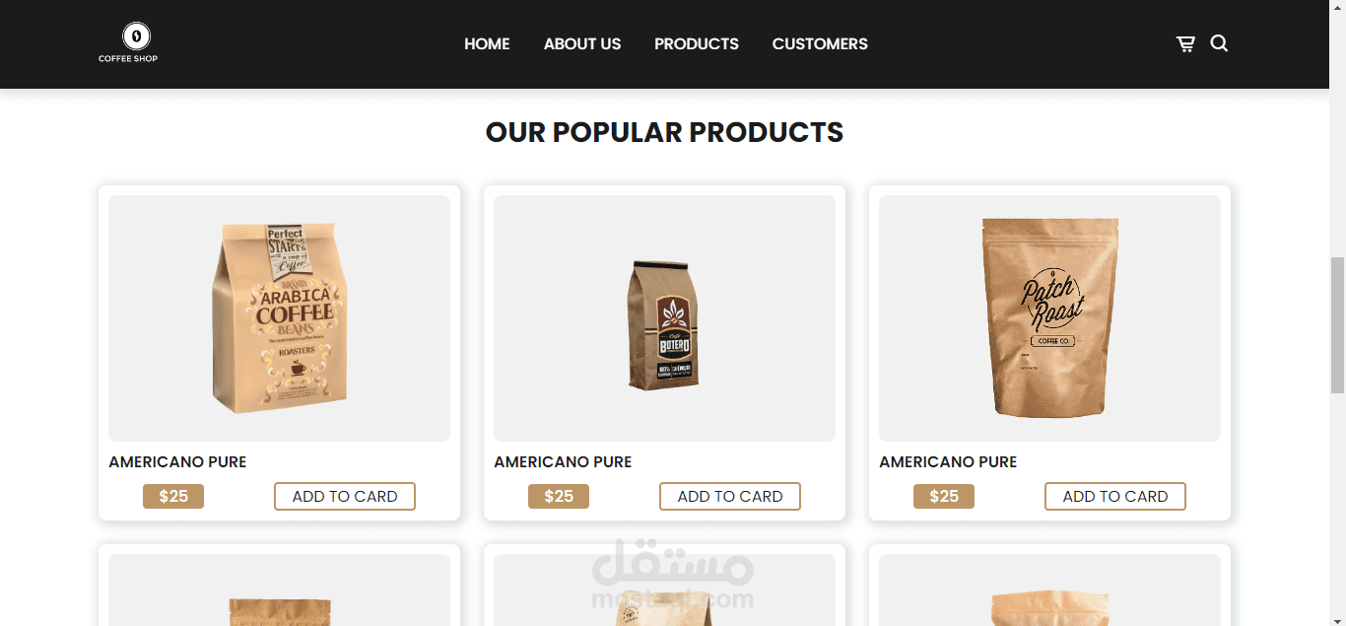Viewport: 1346px width, 626px height.
Task: Open the Customers menu link
Action: coord(820,43)
